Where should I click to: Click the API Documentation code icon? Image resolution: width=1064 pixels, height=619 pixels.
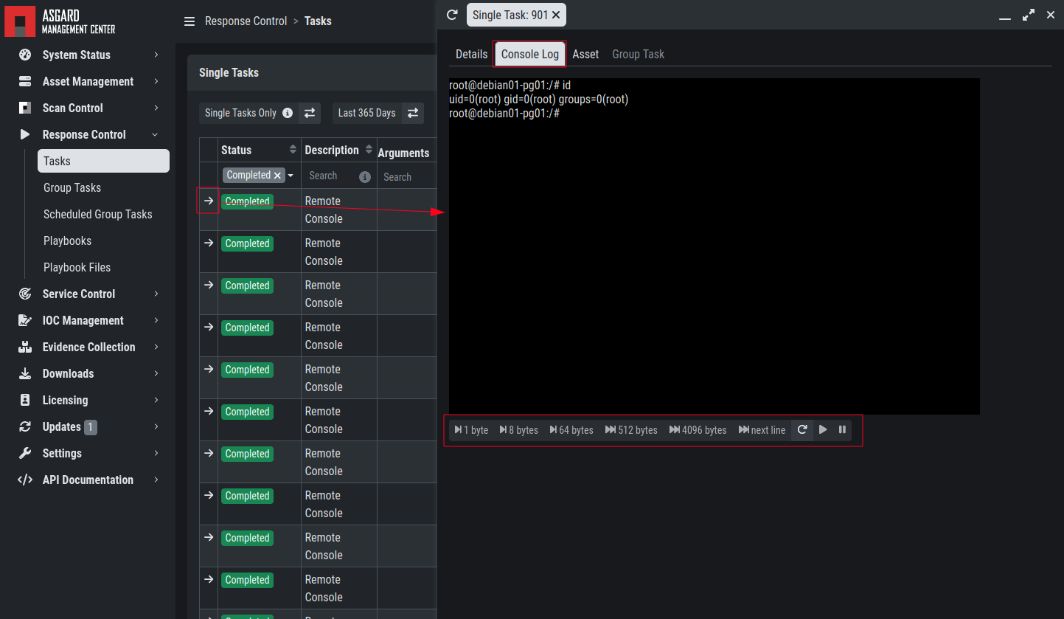pyautogui.click(x=25, y=480)
